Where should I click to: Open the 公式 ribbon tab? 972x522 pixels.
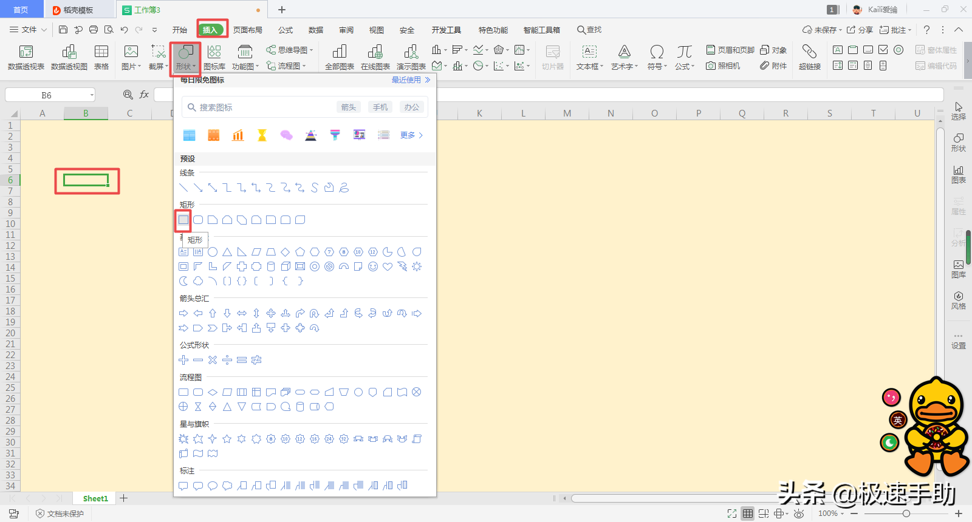pos(286,30)
